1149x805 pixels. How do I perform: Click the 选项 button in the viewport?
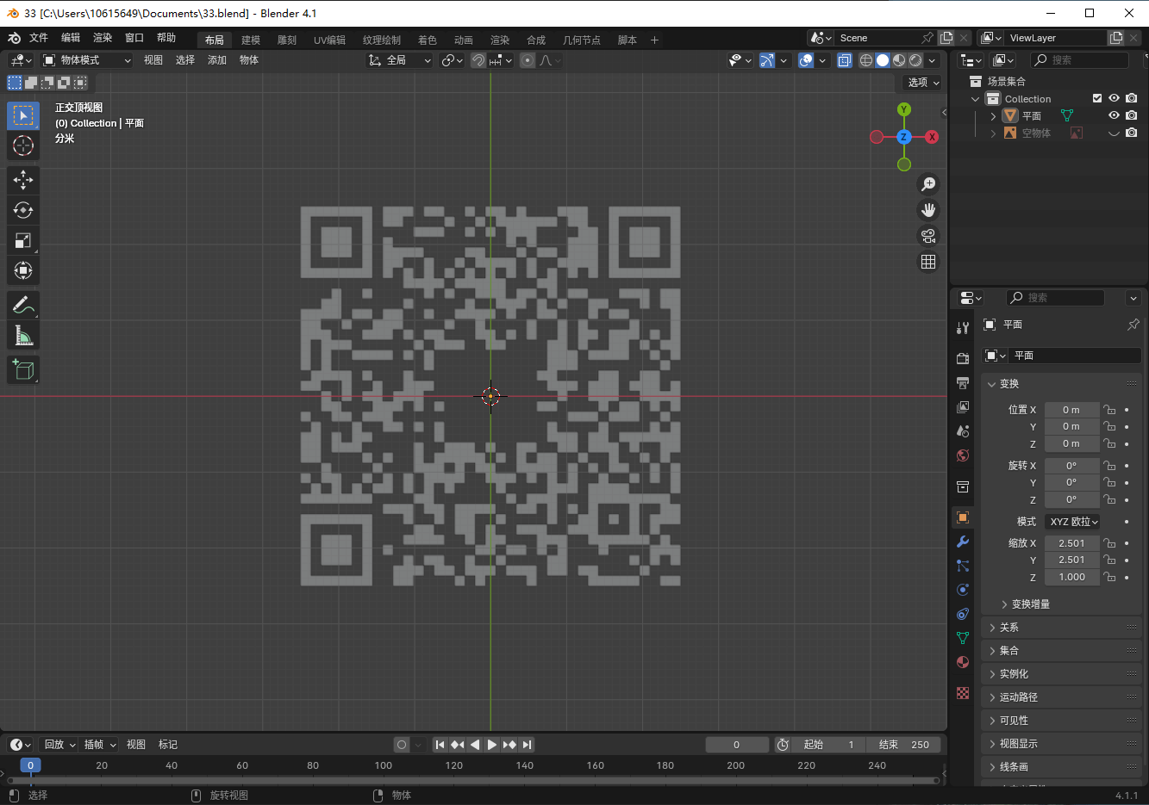(x=923, y=83)
